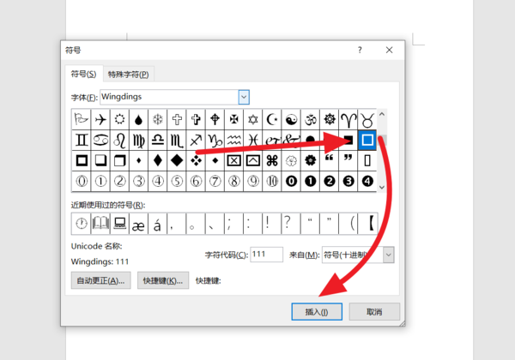Image resolution: width=515 pixels, height=360 pixels.
Task: Choose the Capricorn zodiac symbol
Action: coord(215,141)
